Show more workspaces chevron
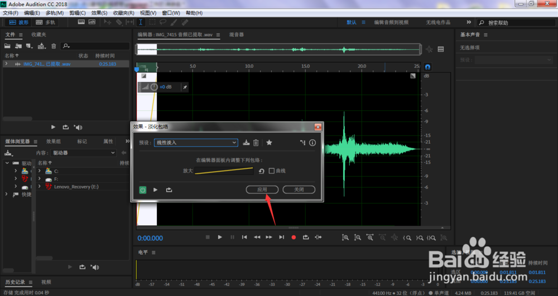This screenshot has width=558, height=296. click(x=469, y=22)
